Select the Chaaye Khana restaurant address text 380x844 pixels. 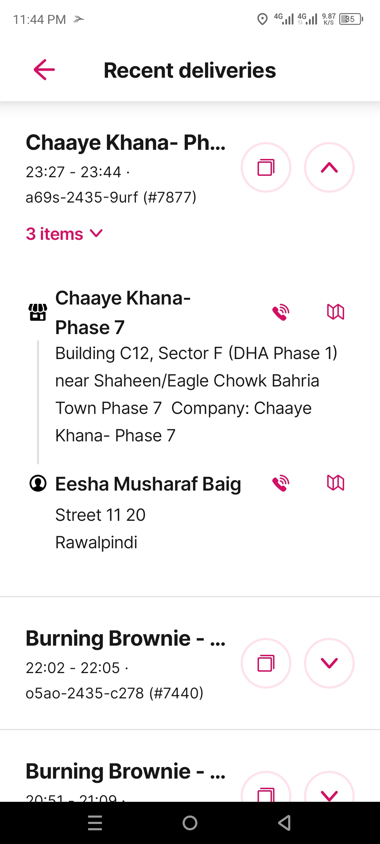[x=196, y=394]
